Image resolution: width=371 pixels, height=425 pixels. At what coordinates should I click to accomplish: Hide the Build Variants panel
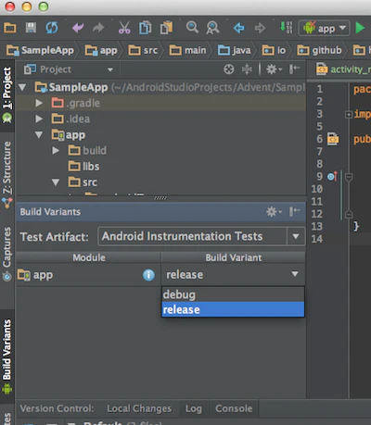[x=294, y=212]
